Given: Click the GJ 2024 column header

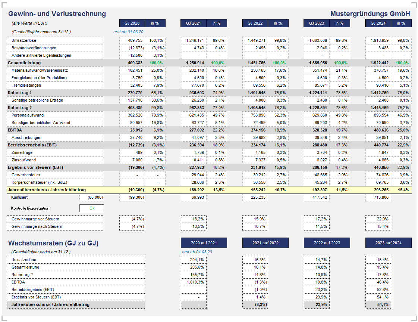Looking at the screenshot, I should tap(378, 23).
